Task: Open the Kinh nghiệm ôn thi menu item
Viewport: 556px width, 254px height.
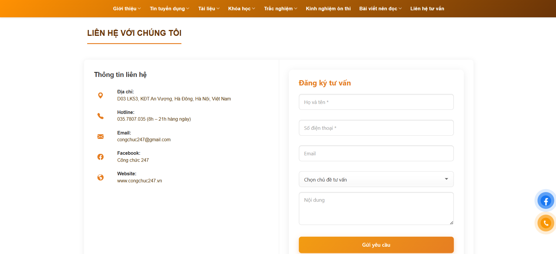Action: pyautogui.click(x=328, y=9)
